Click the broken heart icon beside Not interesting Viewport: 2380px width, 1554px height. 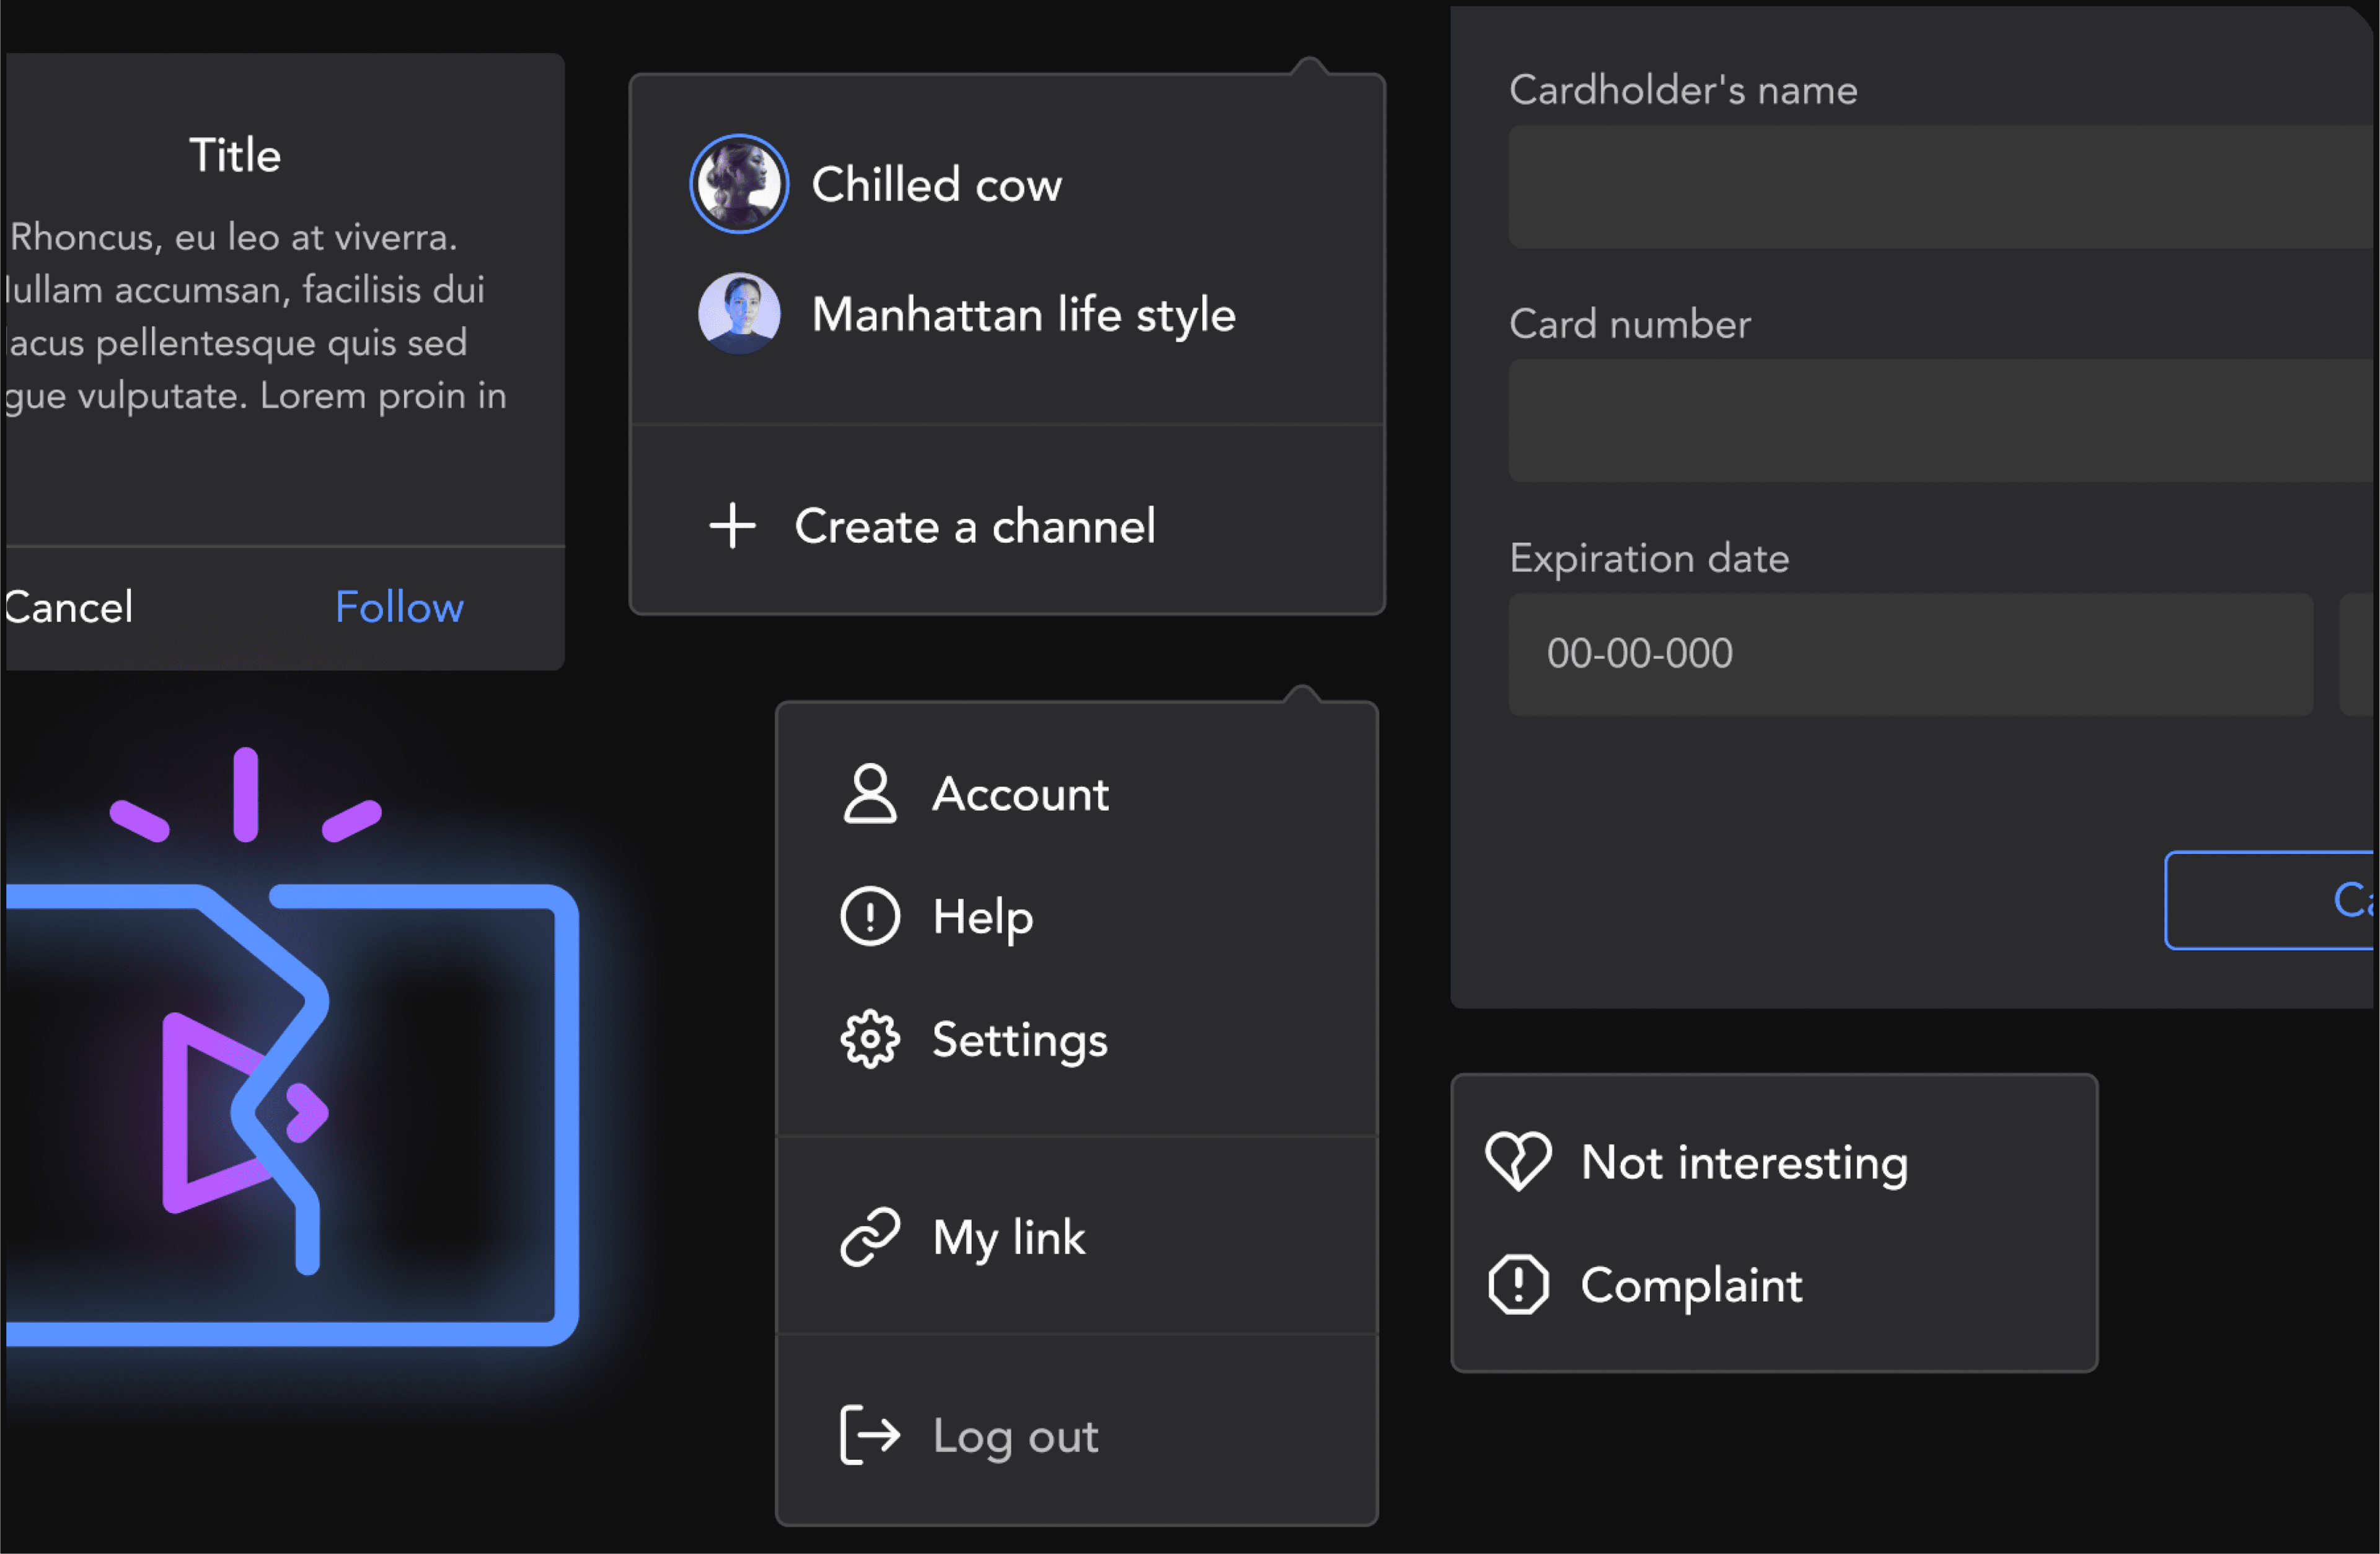(x=1518, y=1161)
